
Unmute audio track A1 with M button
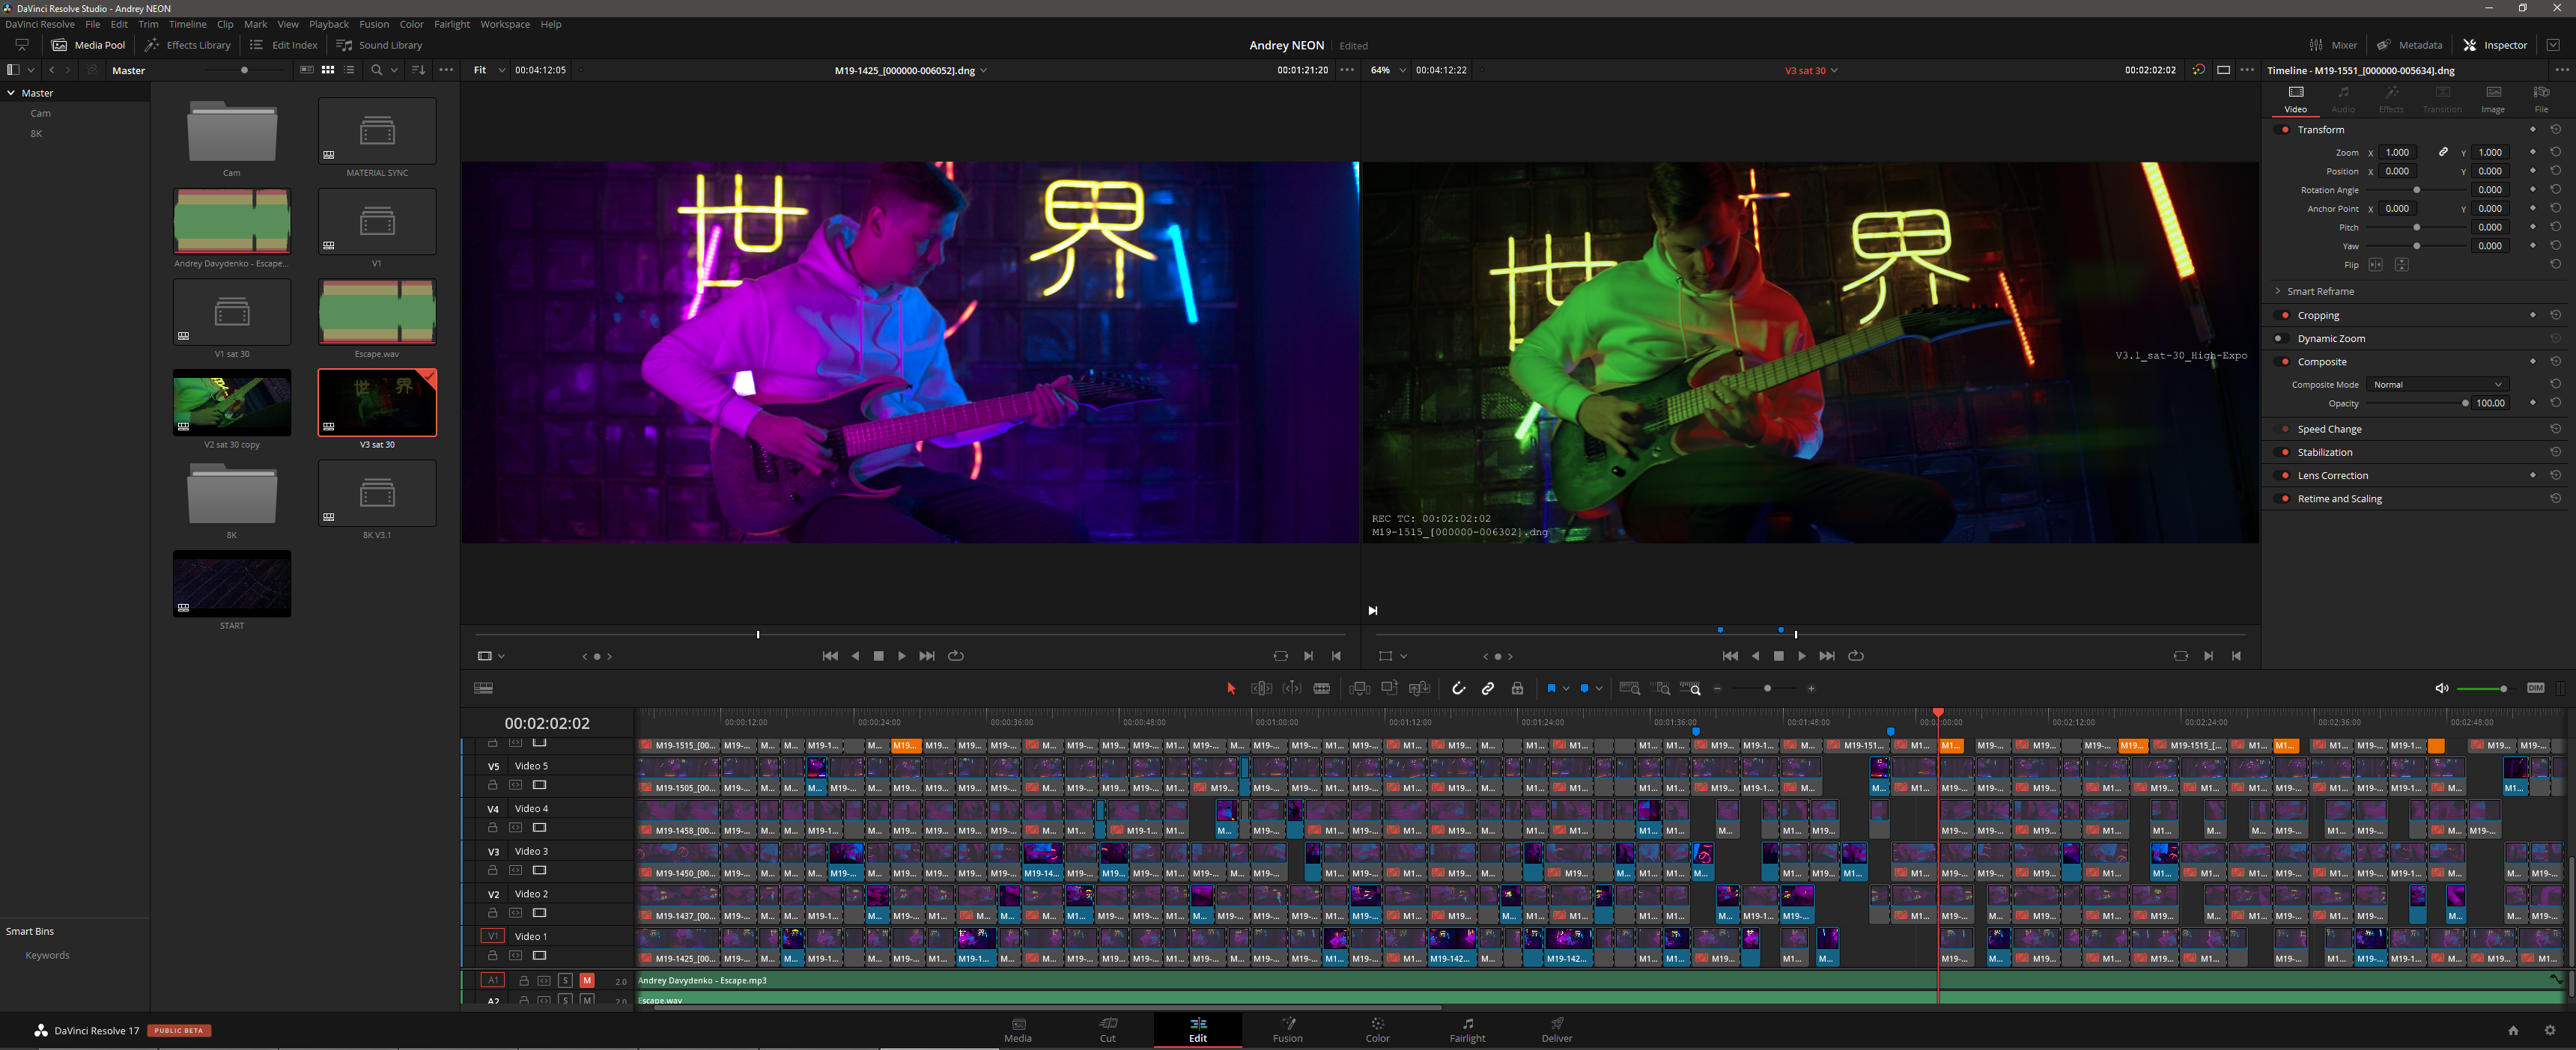tap(587, 981)
